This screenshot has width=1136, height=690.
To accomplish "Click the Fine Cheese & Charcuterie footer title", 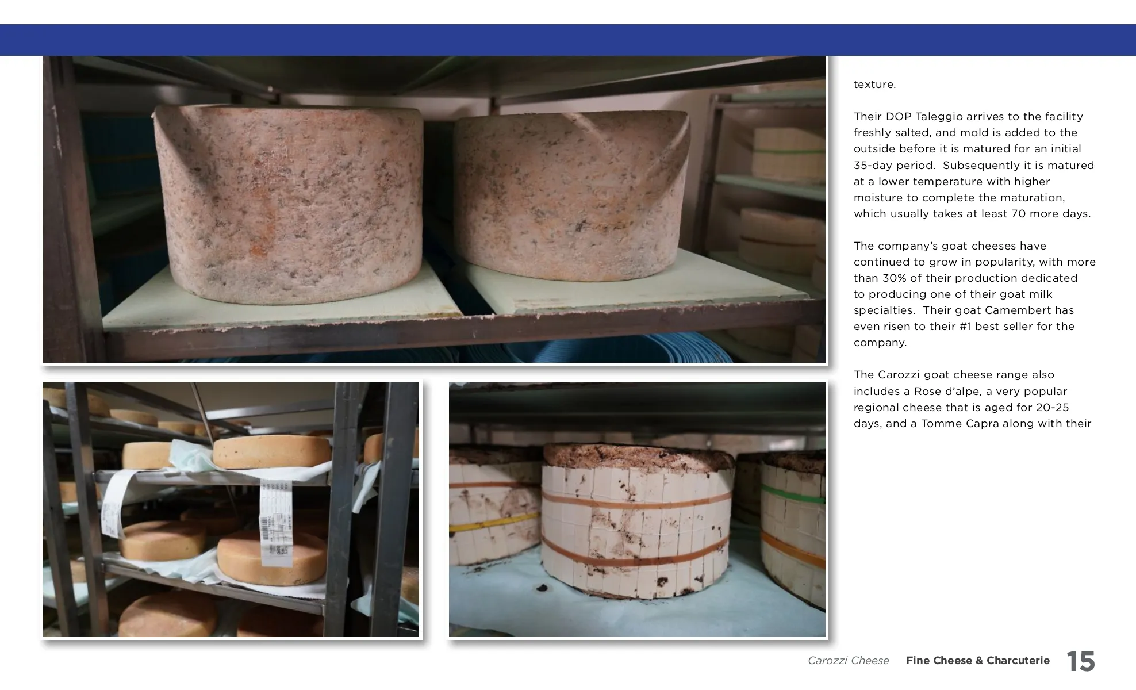I will pyautogui.click(x=977, y=661).
